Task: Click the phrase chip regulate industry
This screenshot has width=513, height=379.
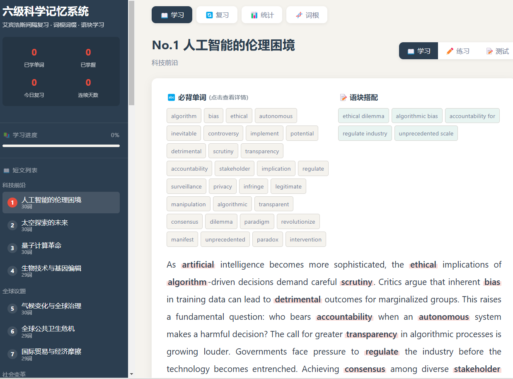Action: (x=365, y=133)
